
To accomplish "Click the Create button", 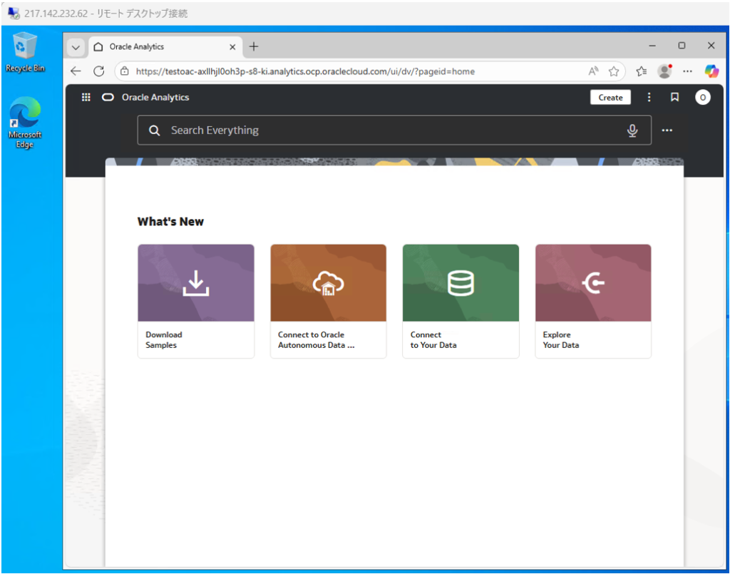I will (610, 98).
